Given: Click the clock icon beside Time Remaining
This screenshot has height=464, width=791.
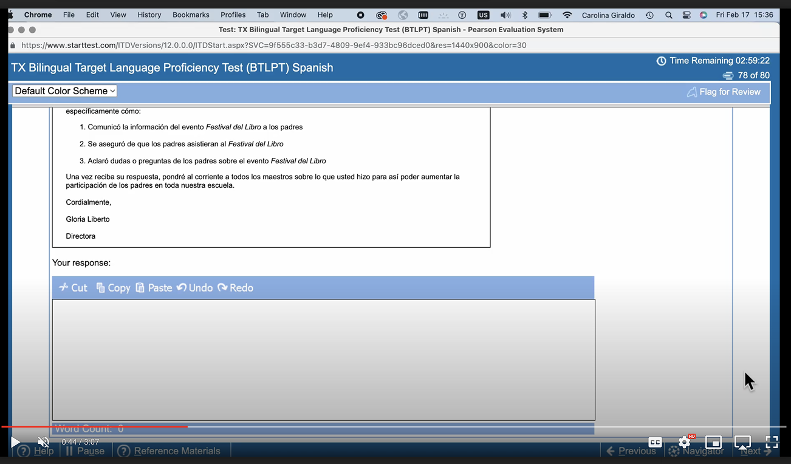Looking at the screenshot, I should [x=661, y=61].
